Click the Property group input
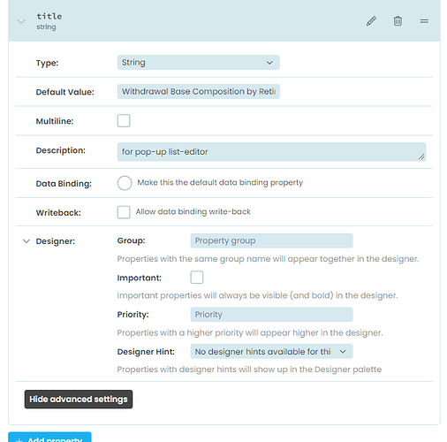 tap(271, 240)
